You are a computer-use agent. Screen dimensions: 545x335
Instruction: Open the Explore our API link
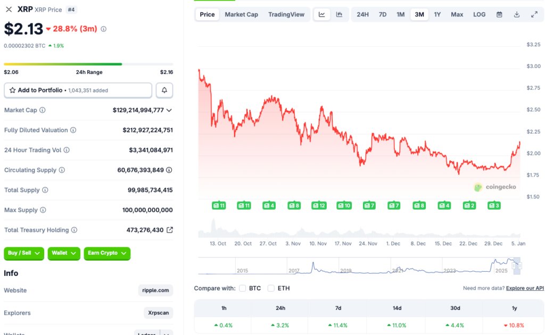pos(525,288)
